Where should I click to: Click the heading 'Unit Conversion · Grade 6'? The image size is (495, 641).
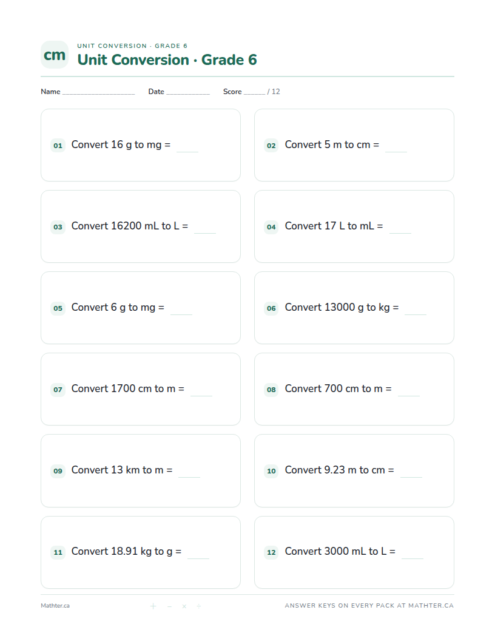point(167,59)
